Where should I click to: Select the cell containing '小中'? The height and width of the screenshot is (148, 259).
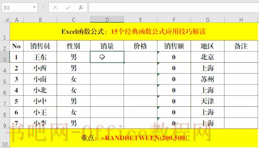click(40, 101)
